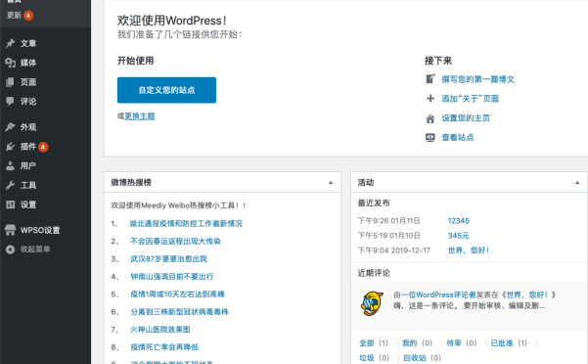The width and height of the screenshot is (588, 364).
Task: Select the 页面 pages icon
Action: point(10,82)
